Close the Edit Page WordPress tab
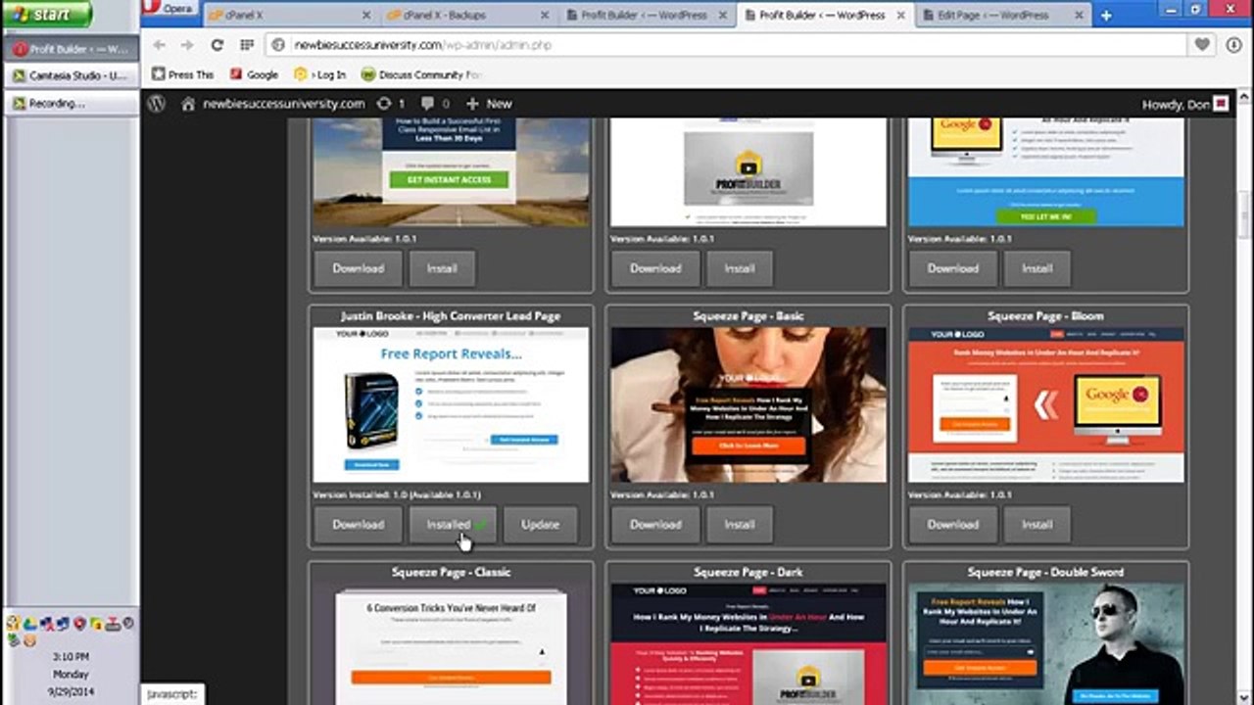 pos(1078,16)
